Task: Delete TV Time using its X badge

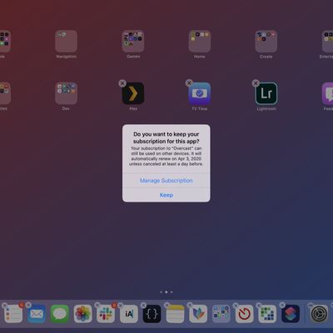Action: [189, 82]
